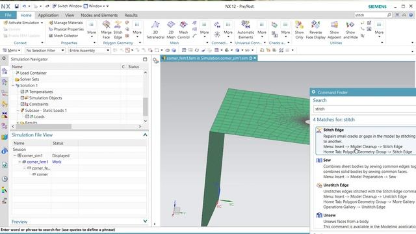The width and height of the screenshot is (416, 234).
Task: Collapse the Solution 1 tree node
Action: 13,85
